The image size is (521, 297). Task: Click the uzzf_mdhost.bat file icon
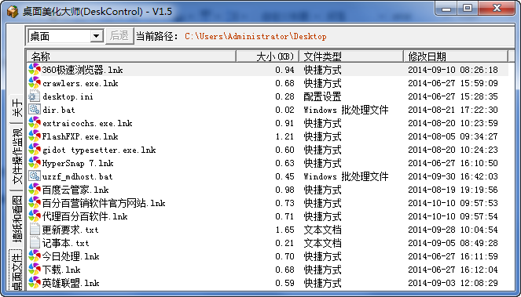35,176
